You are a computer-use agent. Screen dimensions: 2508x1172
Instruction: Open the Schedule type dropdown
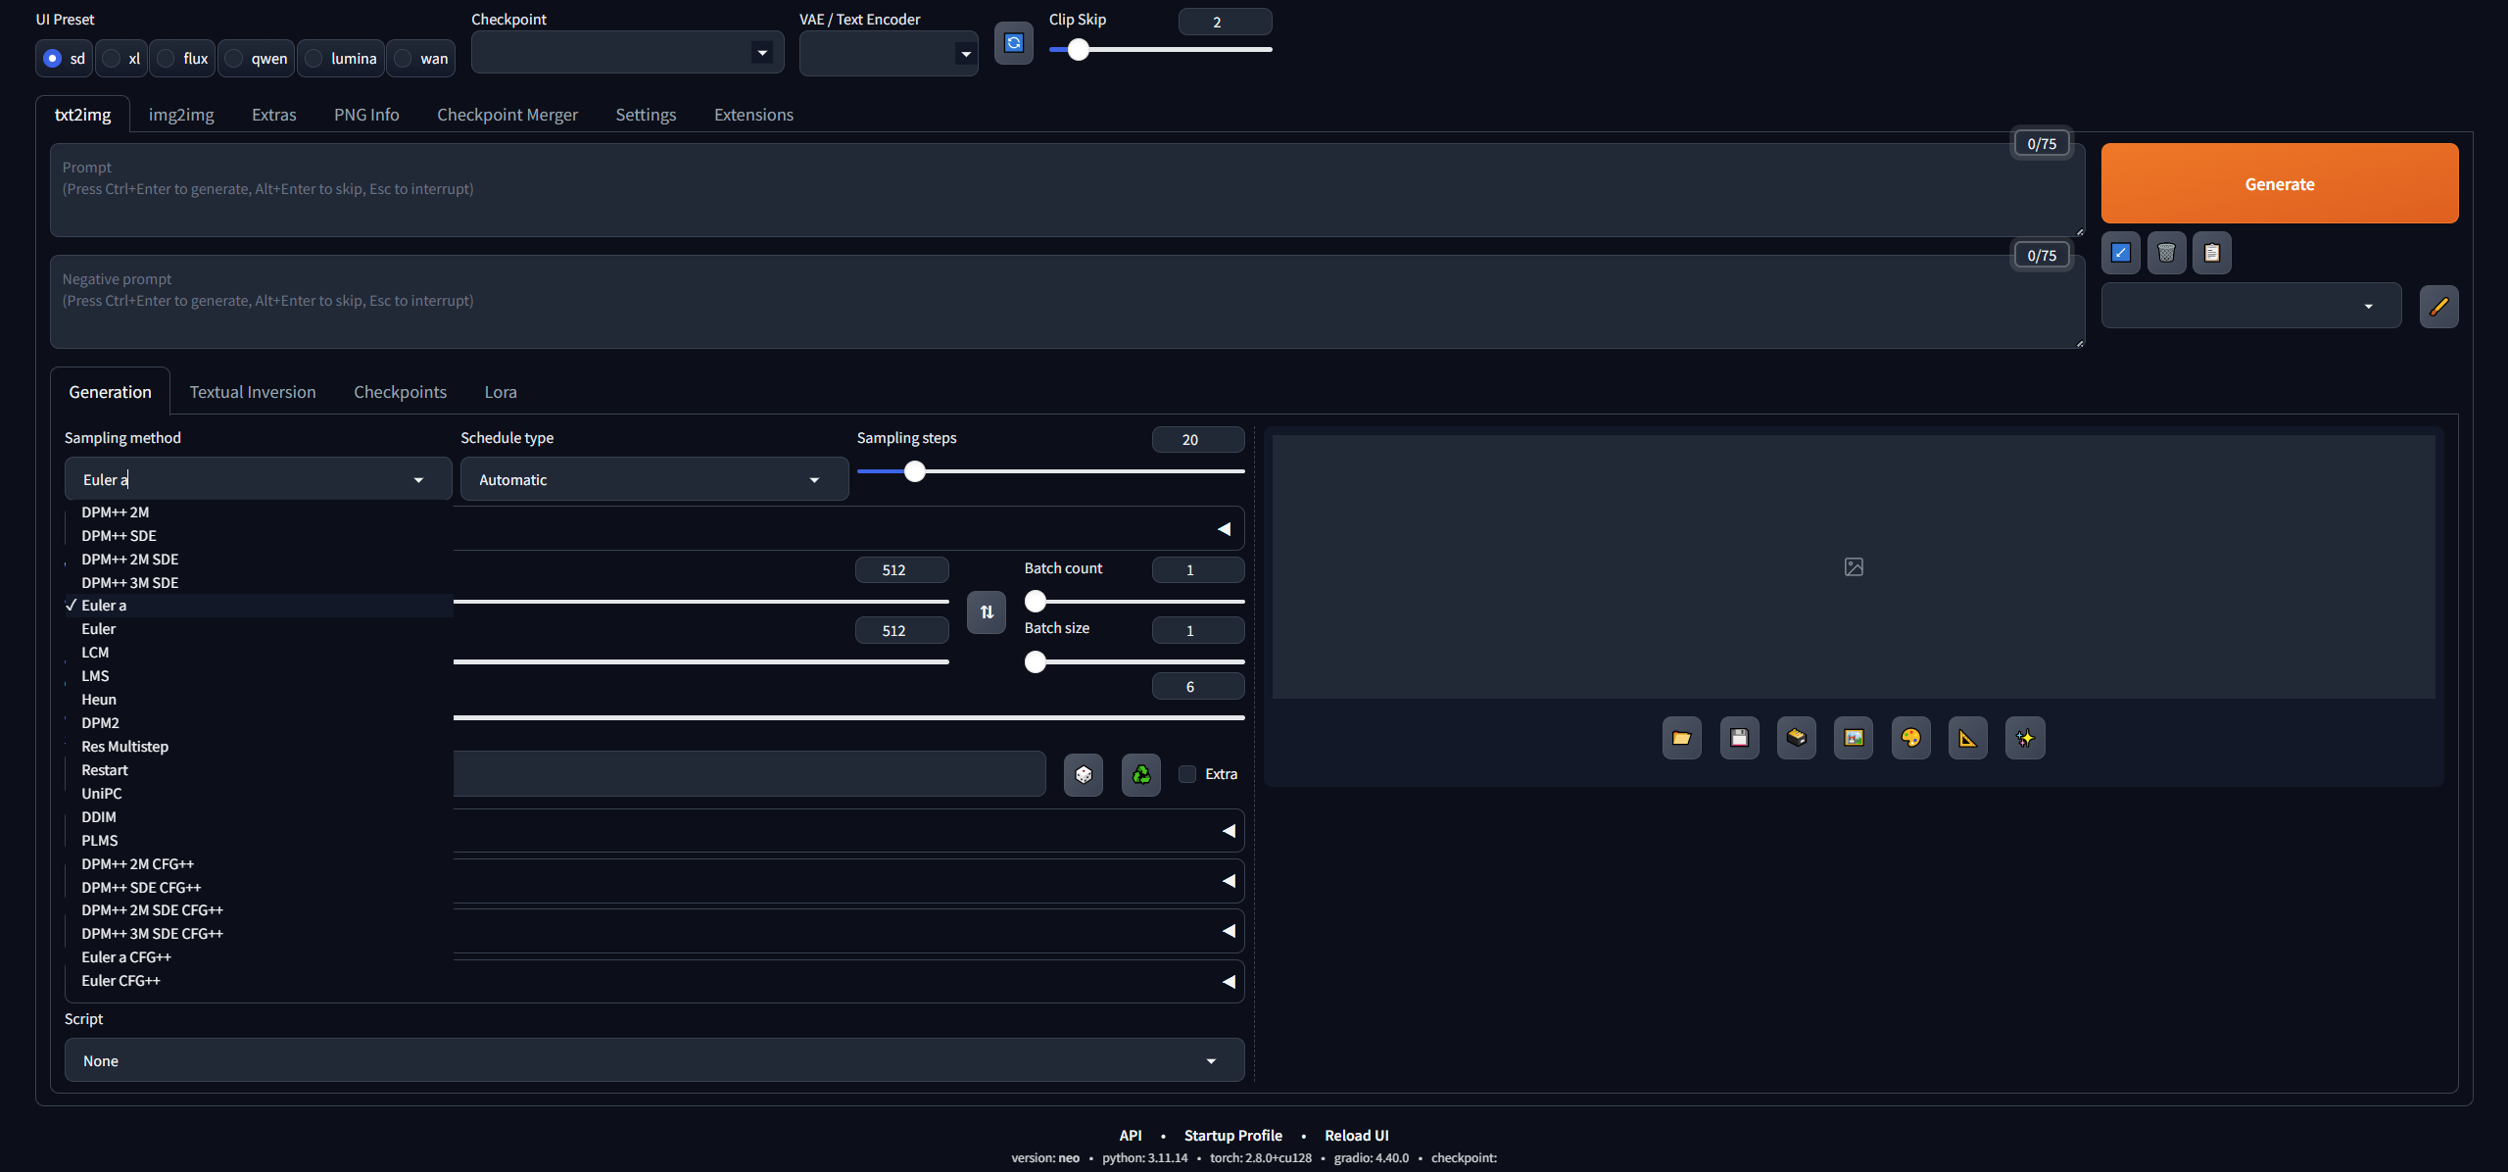(653, 479)
